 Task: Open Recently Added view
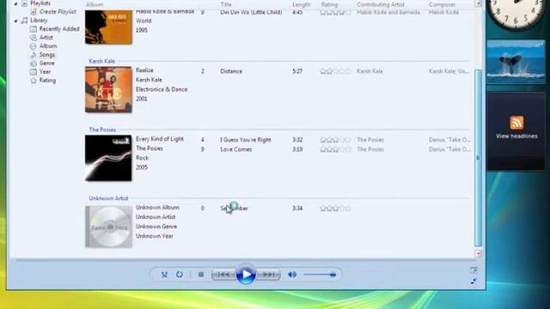[59, 28]
